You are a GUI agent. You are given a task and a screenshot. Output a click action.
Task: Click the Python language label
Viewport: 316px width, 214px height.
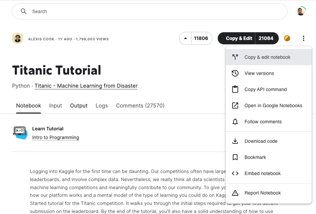tap(21, 86)
